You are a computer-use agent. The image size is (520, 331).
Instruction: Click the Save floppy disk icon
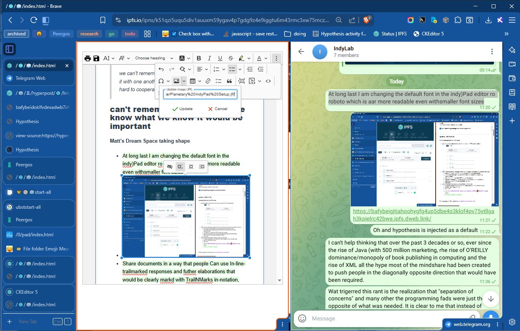[96, 58]
